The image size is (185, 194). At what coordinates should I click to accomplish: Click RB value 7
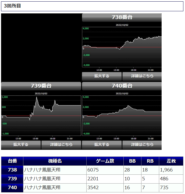[x=144, y=188]
